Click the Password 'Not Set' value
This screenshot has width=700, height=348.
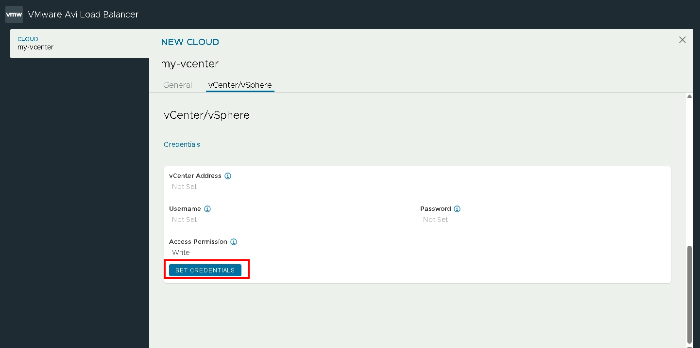coord(436,220)
